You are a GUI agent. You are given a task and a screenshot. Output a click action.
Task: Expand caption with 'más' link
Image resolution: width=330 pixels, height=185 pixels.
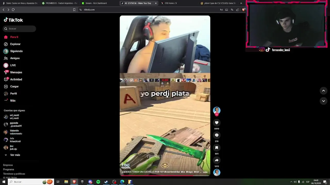coord(205,172)
